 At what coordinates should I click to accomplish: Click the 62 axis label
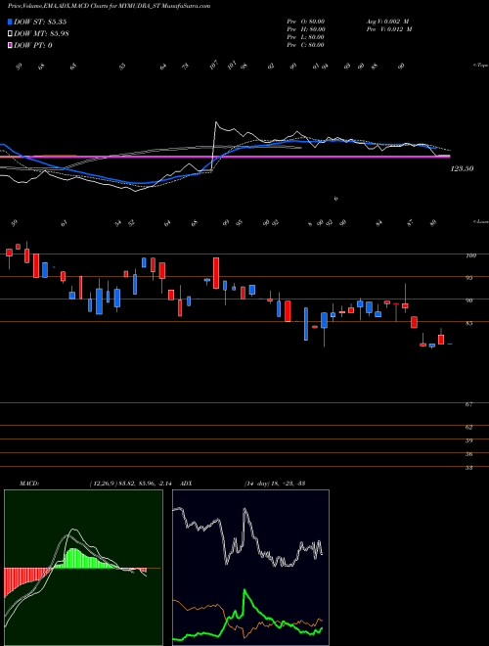pos(468,427)
